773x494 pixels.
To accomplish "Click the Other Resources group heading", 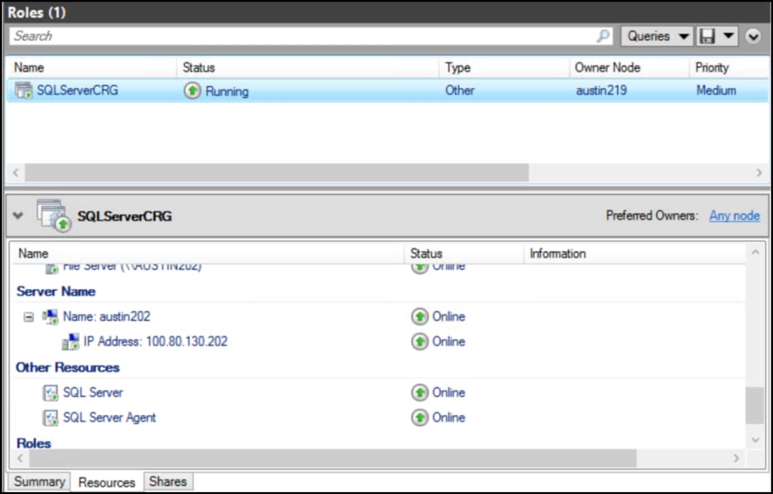I will [68, 367].
